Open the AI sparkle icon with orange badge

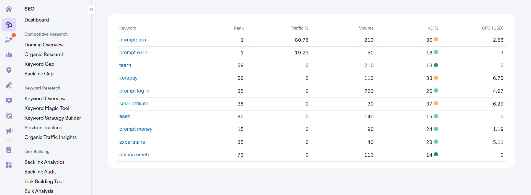9,39
